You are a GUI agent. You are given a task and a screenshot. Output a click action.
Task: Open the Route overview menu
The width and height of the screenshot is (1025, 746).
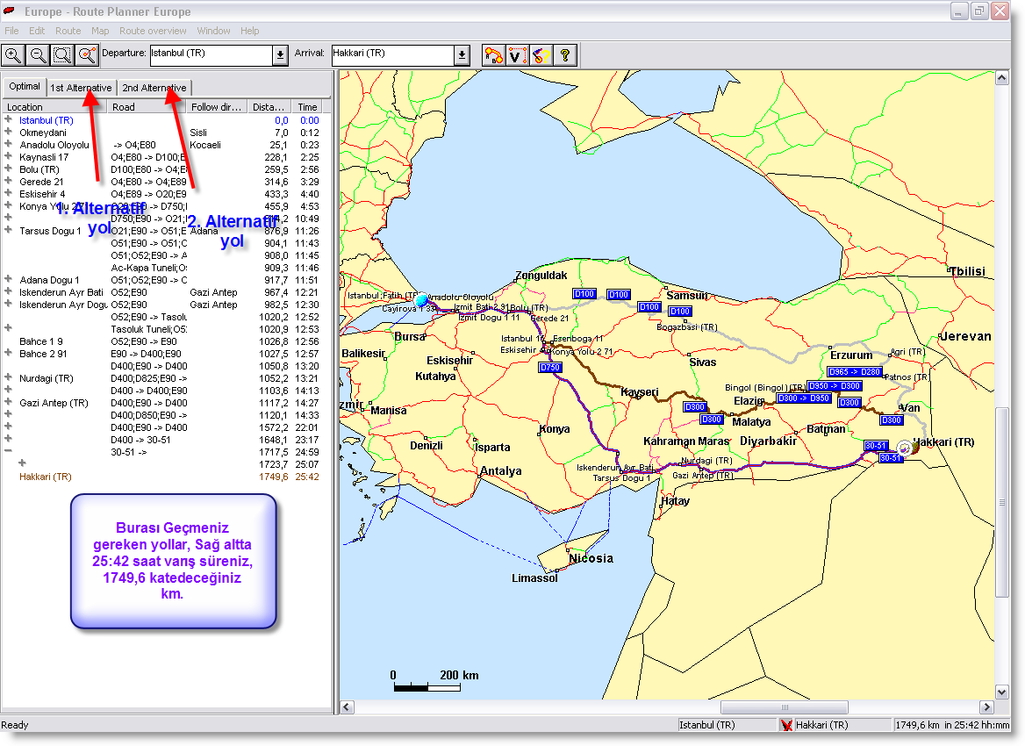(x=153, y=31)
